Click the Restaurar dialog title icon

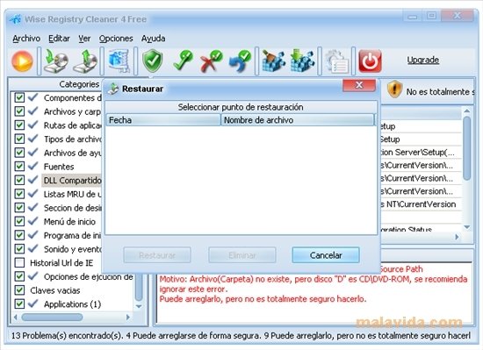[113, 89]
